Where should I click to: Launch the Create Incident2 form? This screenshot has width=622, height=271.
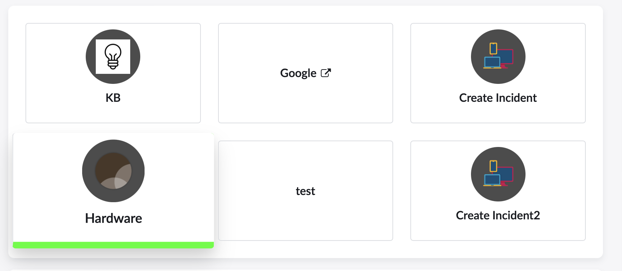point(498,191)
